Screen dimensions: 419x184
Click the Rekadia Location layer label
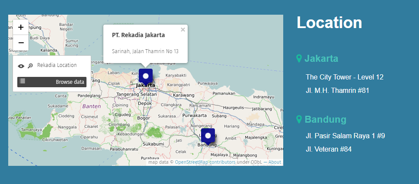(x=57, y=65)
